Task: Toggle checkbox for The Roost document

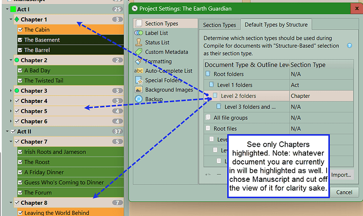Action: (21, 162)
